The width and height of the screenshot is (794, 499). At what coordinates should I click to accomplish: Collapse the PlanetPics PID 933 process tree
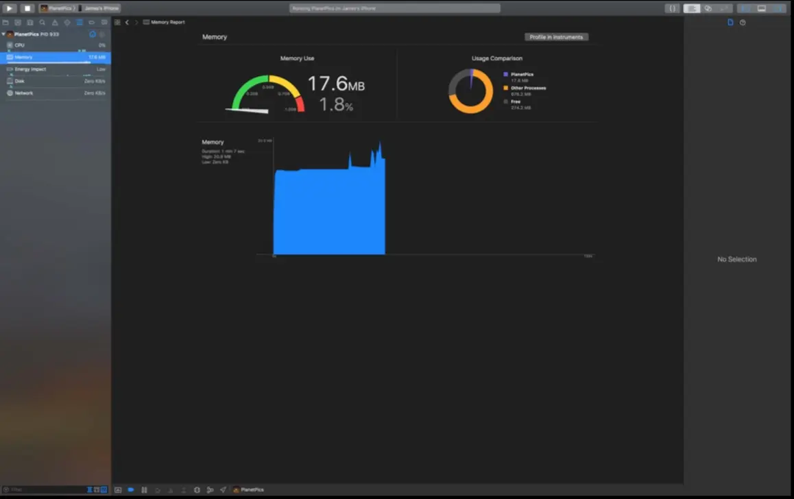(3, 34)
